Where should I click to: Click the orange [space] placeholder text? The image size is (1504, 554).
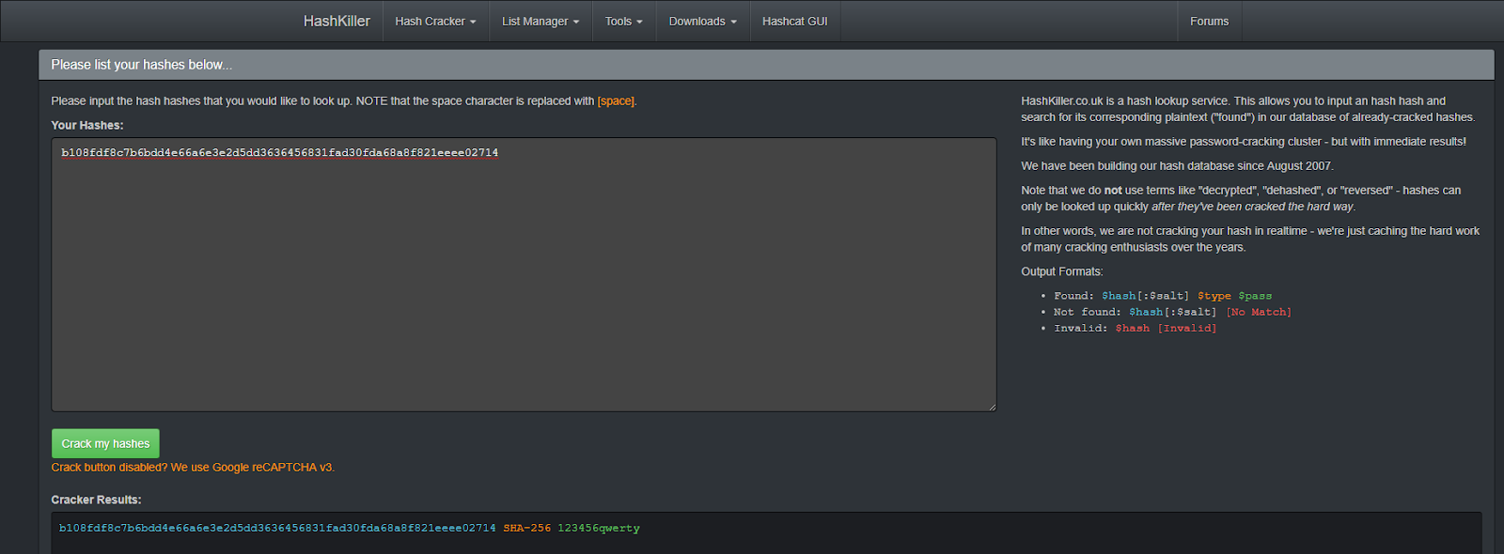[x=616, y=101]
